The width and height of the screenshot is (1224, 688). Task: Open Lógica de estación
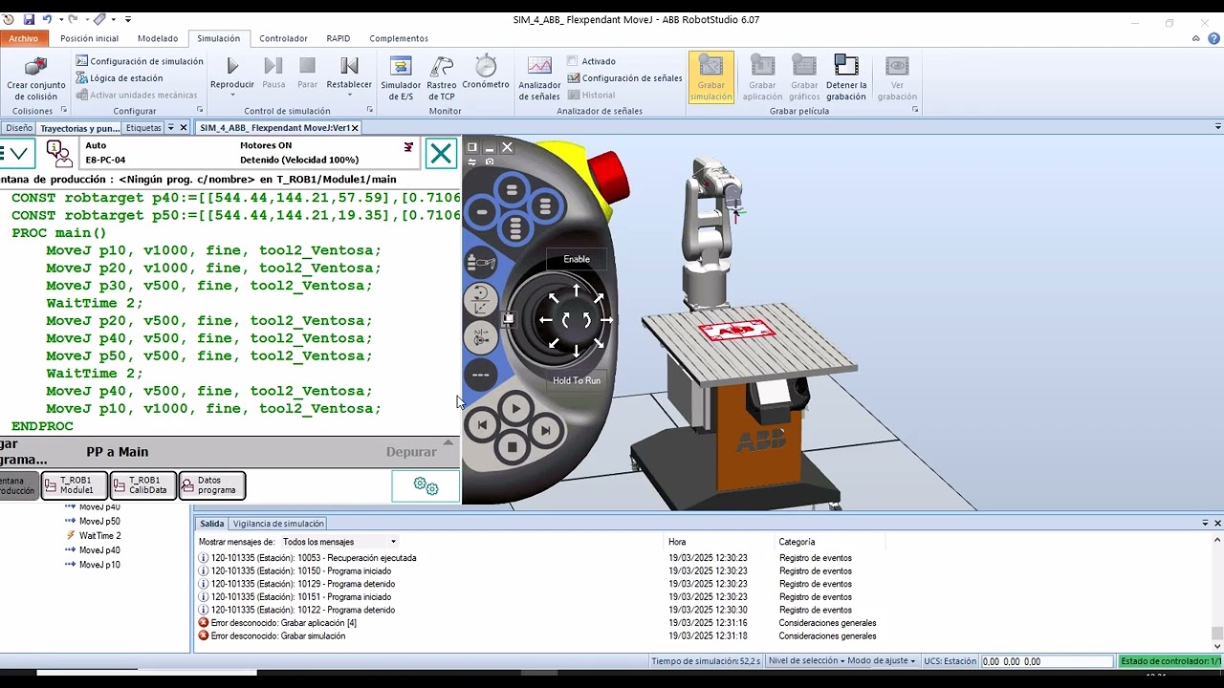click(x=120, y=78)
